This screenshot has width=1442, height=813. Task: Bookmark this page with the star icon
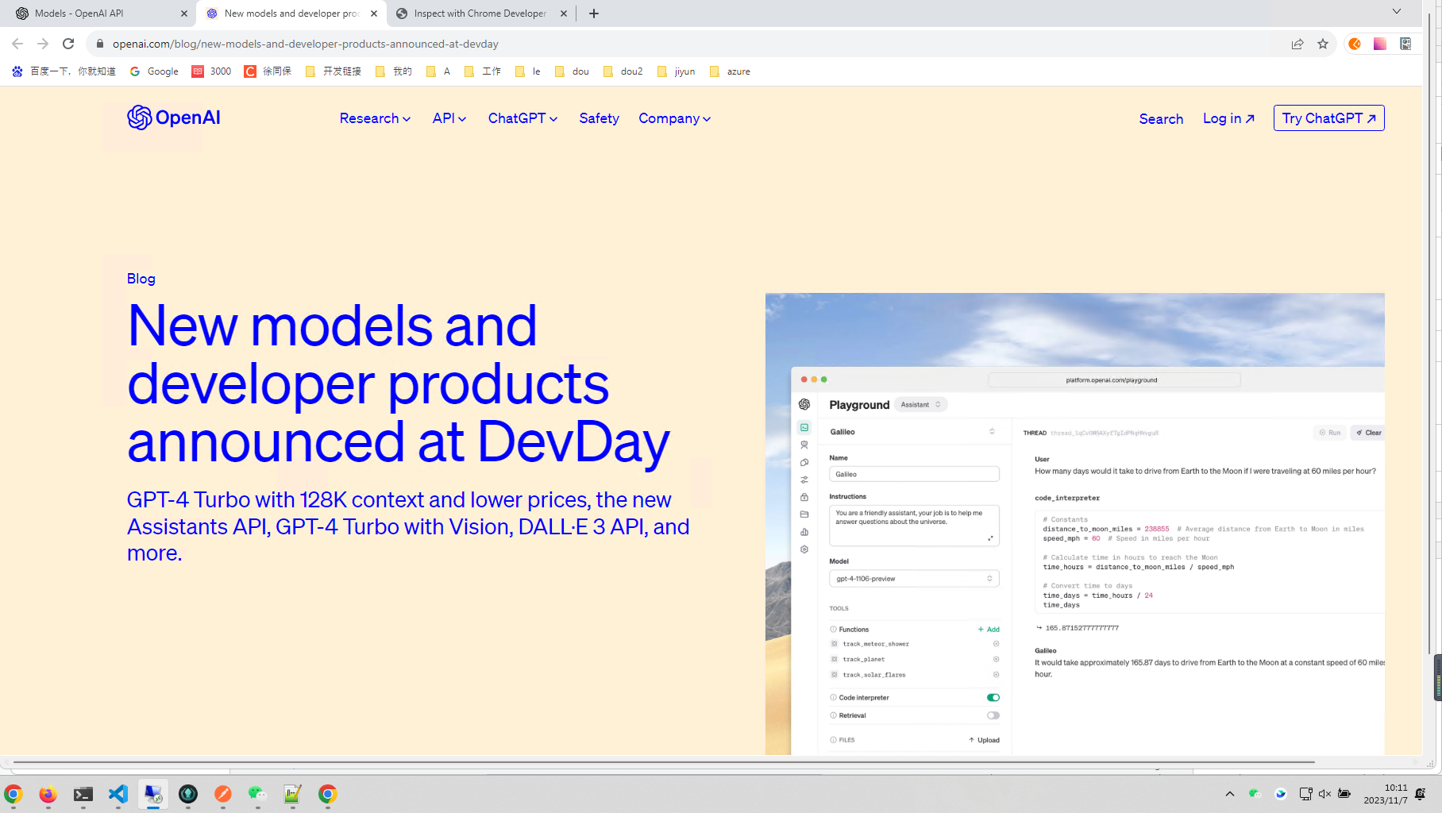(x=1323, y=44)
